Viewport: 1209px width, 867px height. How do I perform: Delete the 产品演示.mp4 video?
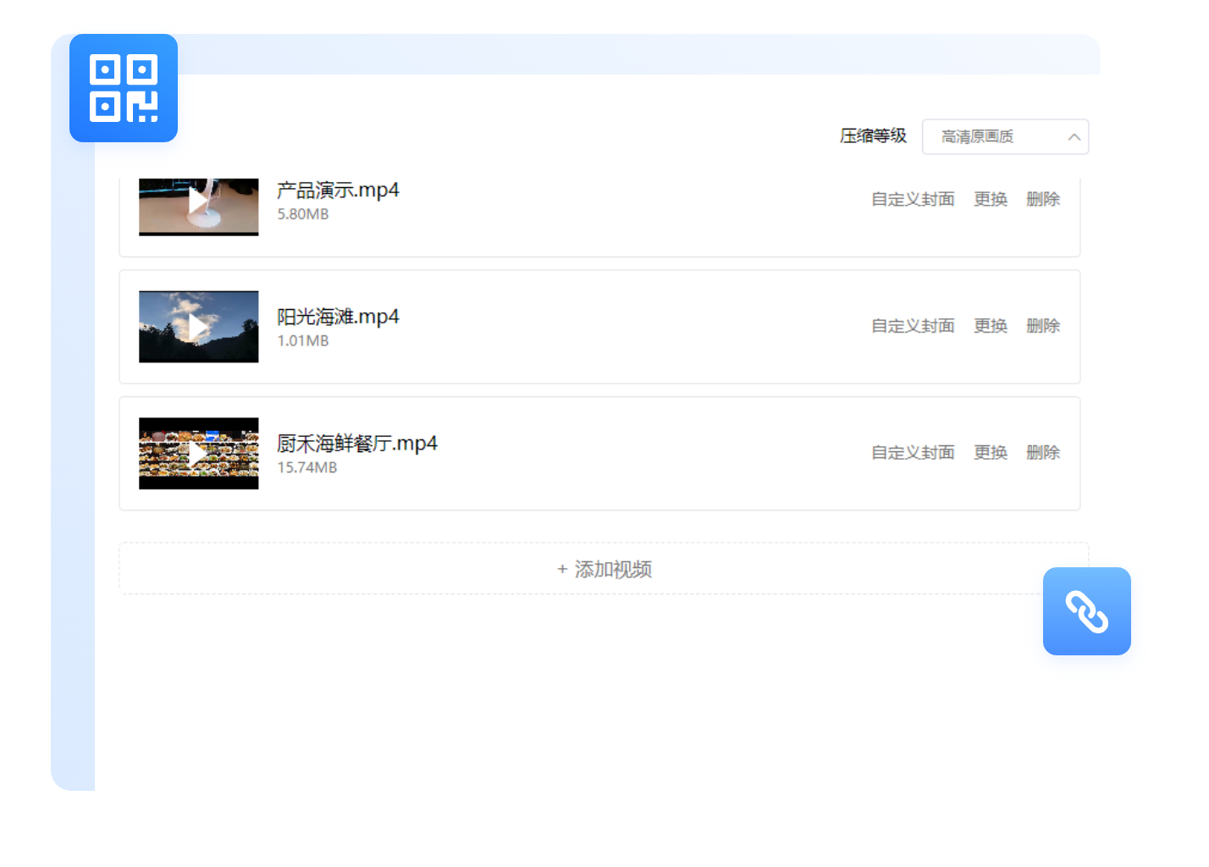click(x=1043, y=199)
